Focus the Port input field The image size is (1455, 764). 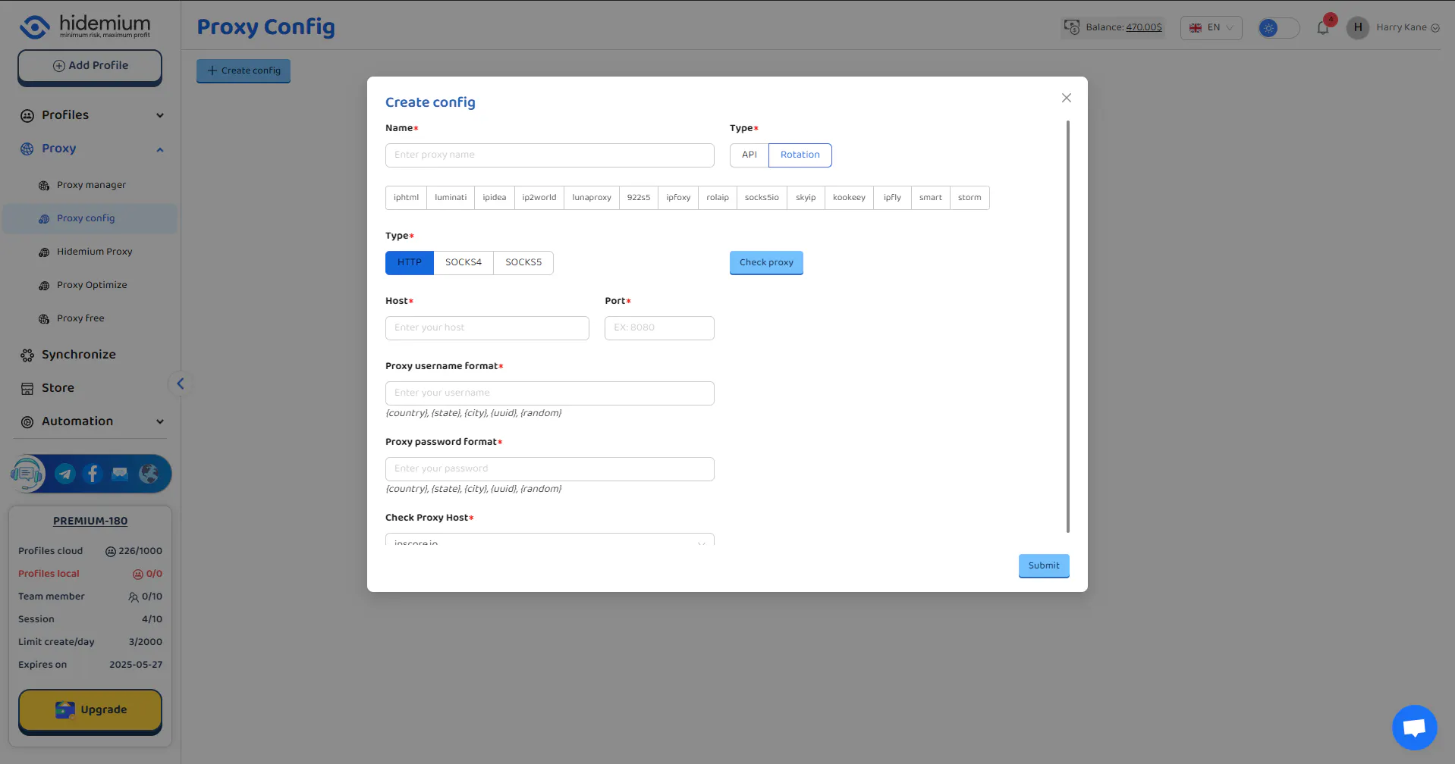point(659,328)
